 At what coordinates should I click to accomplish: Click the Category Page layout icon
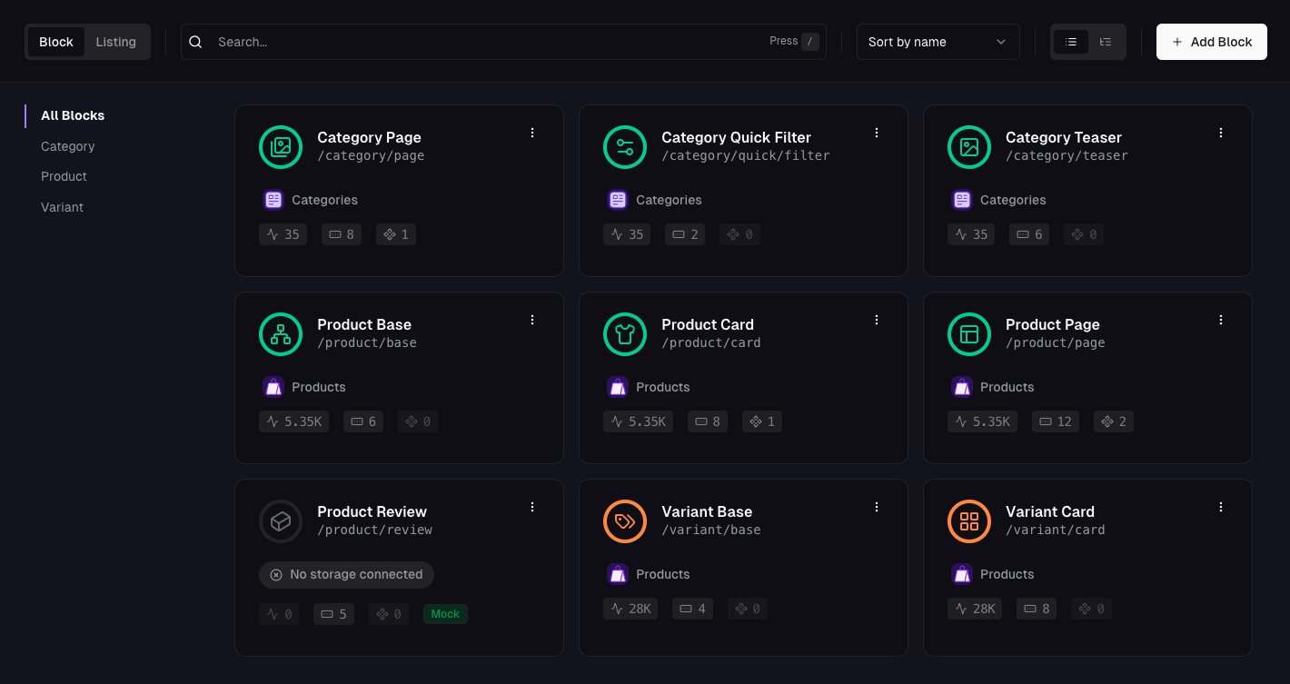281,146
